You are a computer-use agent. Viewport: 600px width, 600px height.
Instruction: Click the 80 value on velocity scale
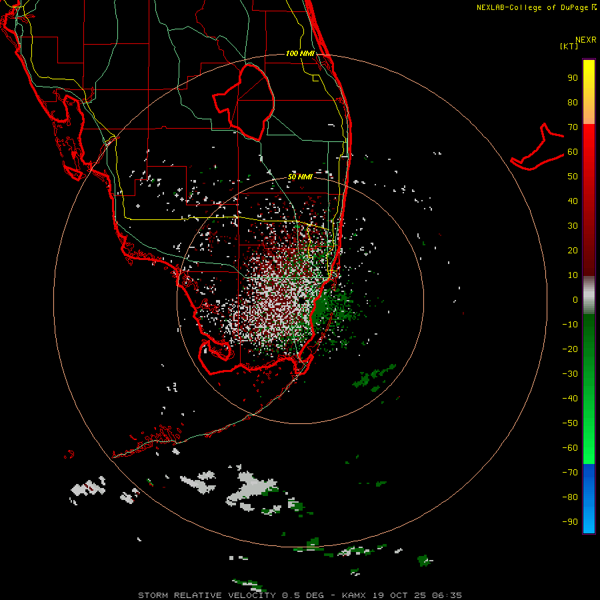pos(573,103)
